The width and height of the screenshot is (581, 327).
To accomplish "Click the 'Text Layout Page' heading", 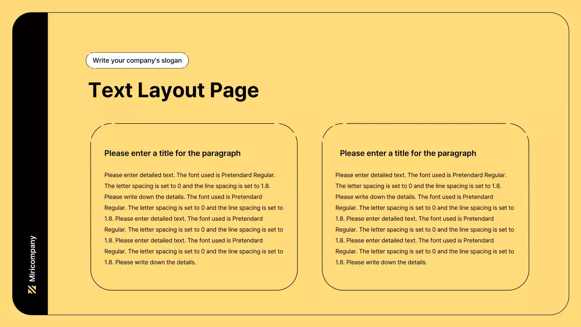I will click(174, 90).
